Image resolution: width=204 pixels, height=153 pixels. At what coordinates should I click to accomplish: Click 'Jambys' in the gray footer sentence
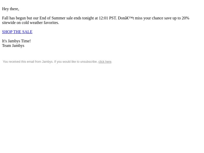(x=47, y=62)
